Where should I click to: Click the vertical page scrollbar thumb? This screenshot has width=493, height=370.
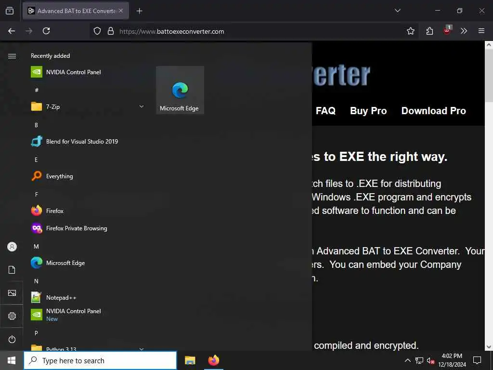tap(489, 76)
